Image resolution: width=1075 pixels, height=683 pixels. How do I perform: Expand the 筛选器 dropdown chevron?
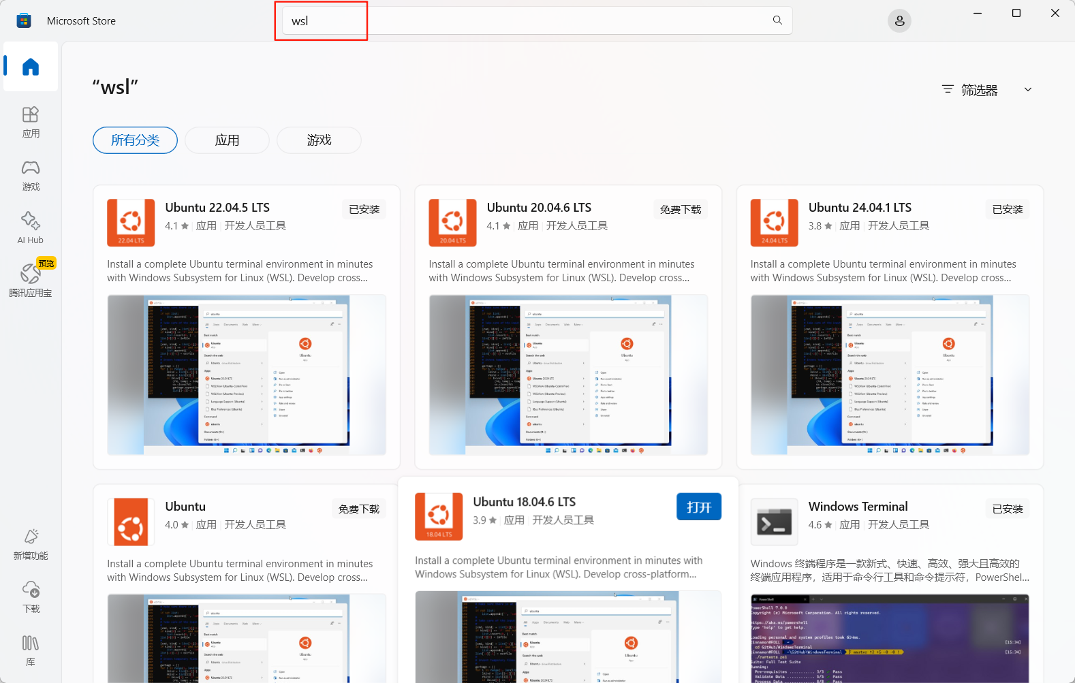(x=1028, y=89)
